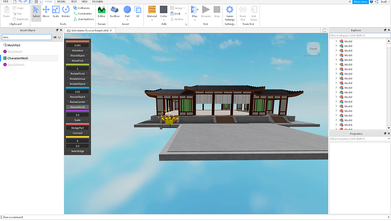
Task: Click the Material wood icon
Action: pos(152,10)
